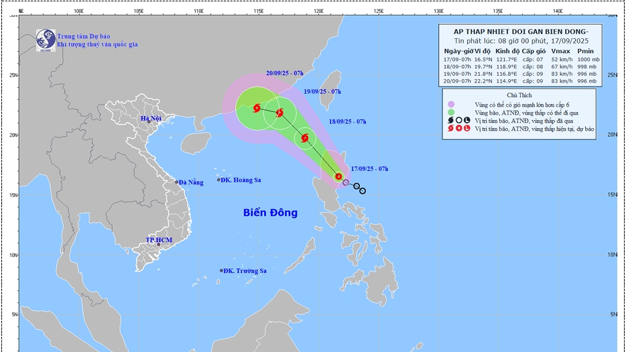Click the storm center marker for 18/09/25
This screenshot has height=352, width=626.
click(305, 139)
